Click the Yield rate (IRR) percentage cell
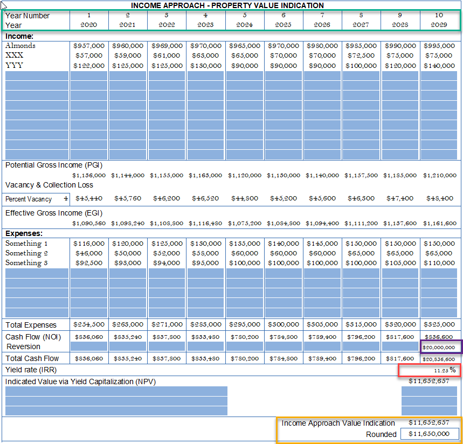The width and height of the screenshot is (463, 444). tap(430, 370)
